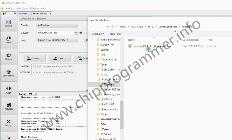Click the MPLAB X IPE app icon
Screen dimensions: 232x140
pyautogui.click(x=3, y=3)
